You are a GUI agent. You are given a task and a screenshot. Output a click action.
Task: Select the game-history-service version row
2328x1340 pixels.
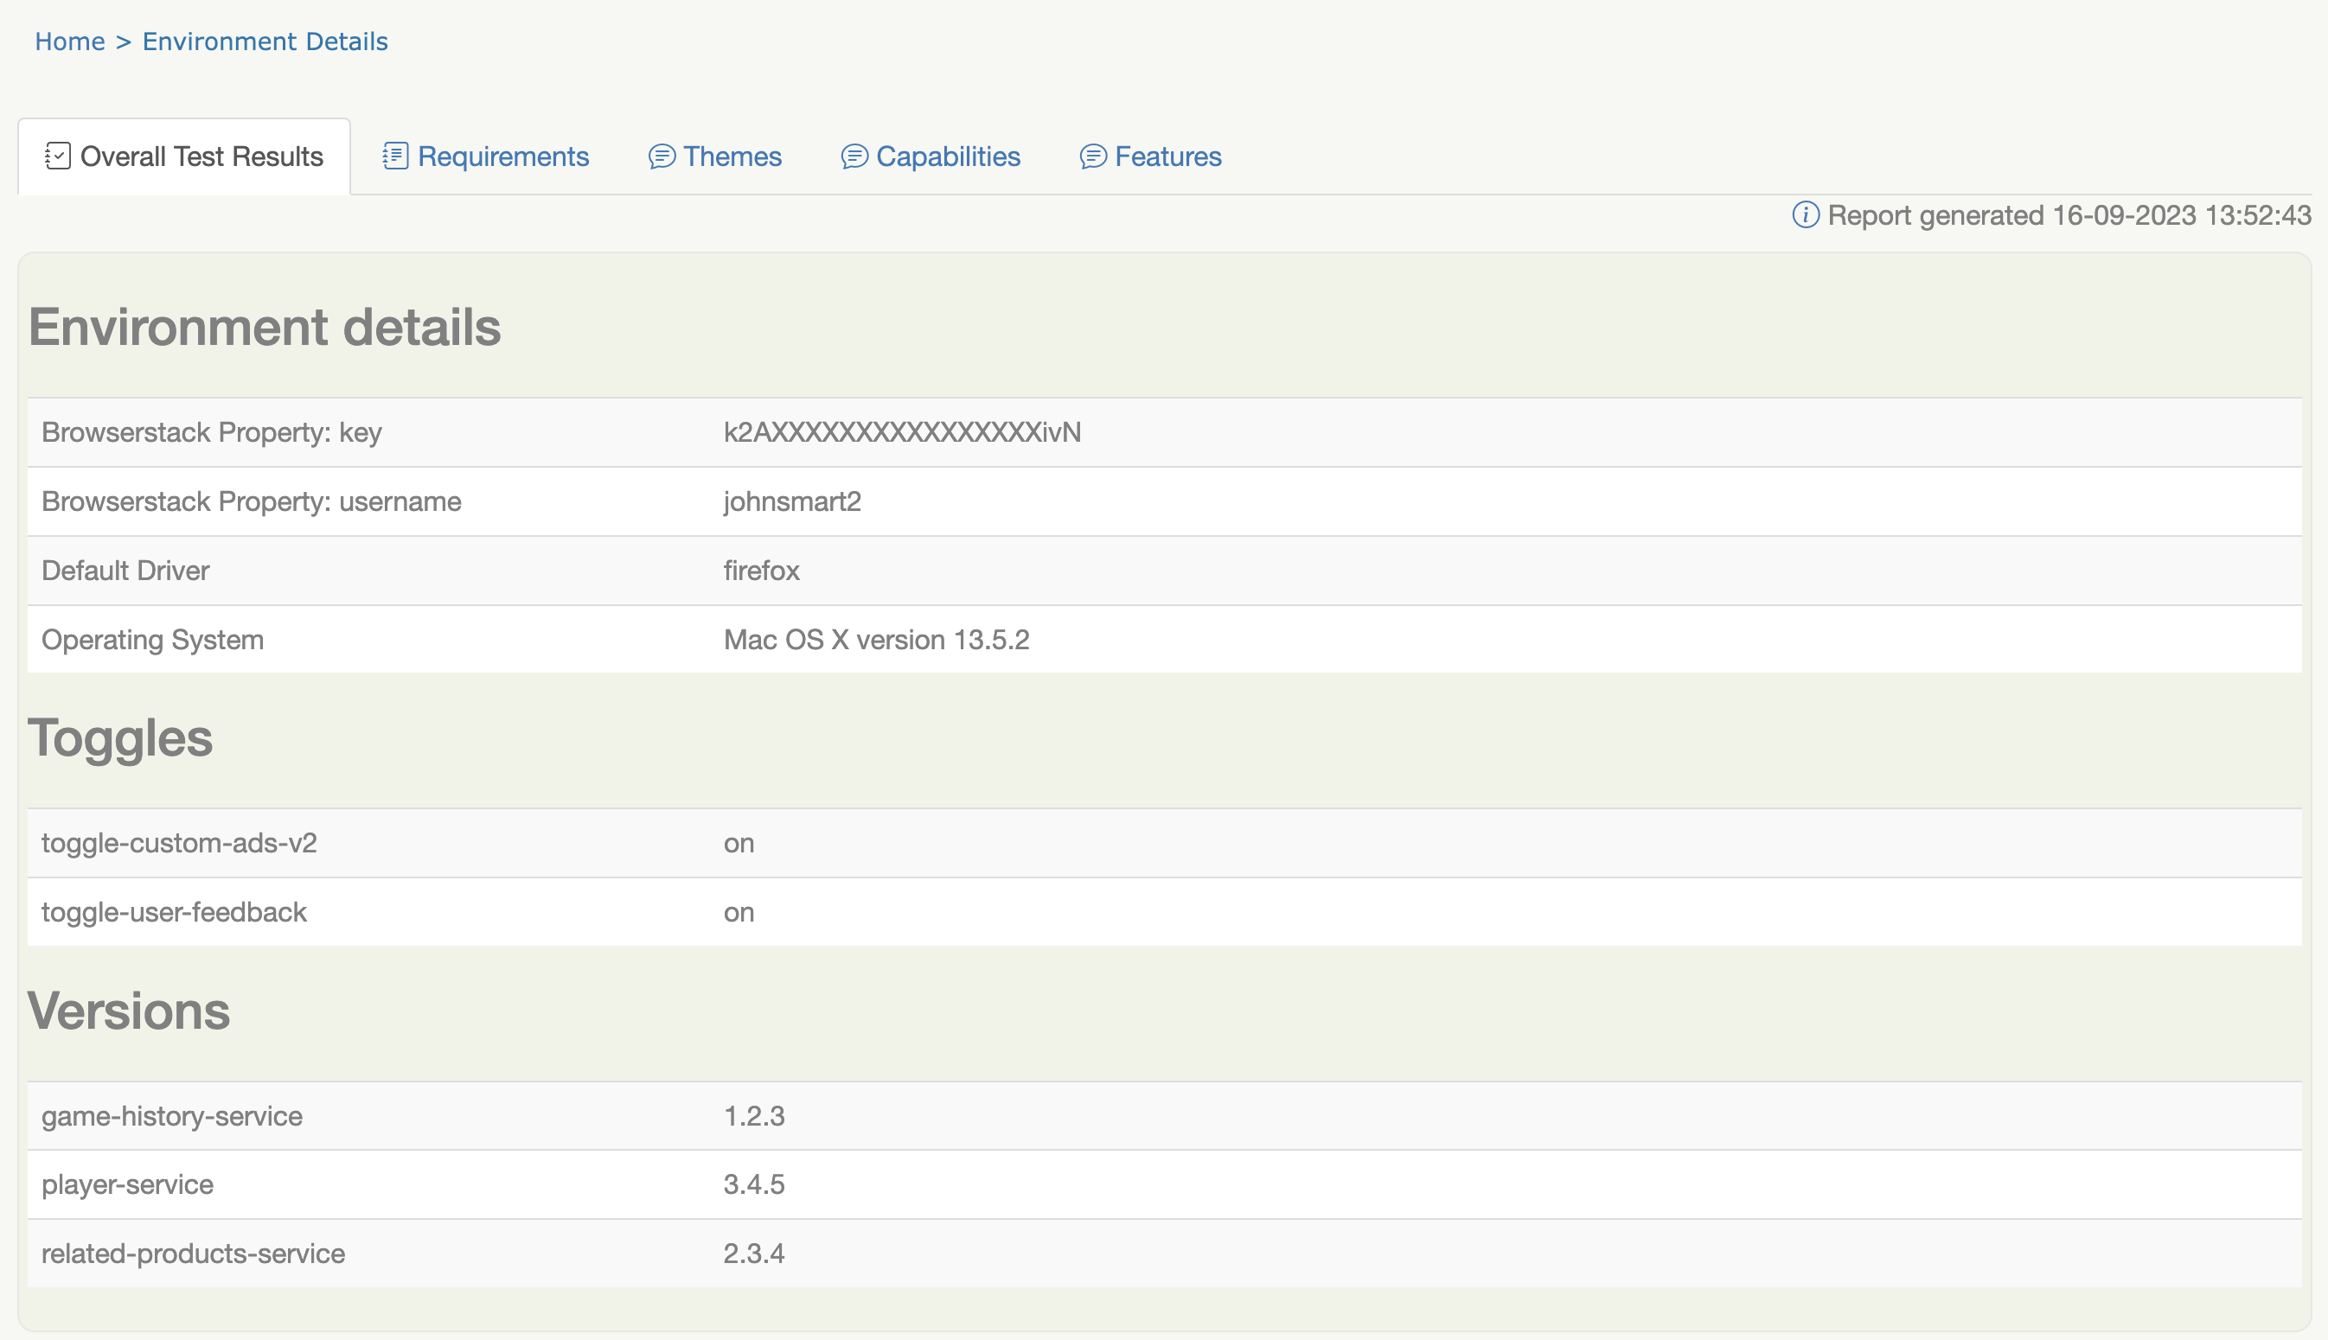pyautogui.click(x=171, y=1115)
